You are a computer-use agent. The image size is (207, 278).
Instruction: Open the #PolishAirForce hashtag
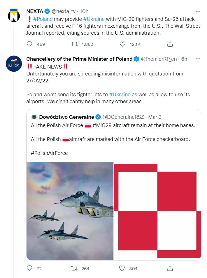(49, 153)
